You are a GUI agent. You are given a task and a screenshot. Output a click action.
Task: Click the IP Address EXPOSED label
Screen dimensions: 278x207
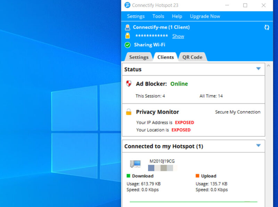(185, 123)
